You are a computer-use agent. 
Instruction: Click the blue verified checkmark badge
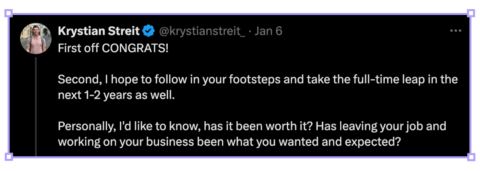point(148,31)
